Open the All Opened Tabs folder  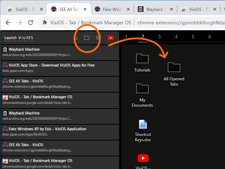click(174, 74)
